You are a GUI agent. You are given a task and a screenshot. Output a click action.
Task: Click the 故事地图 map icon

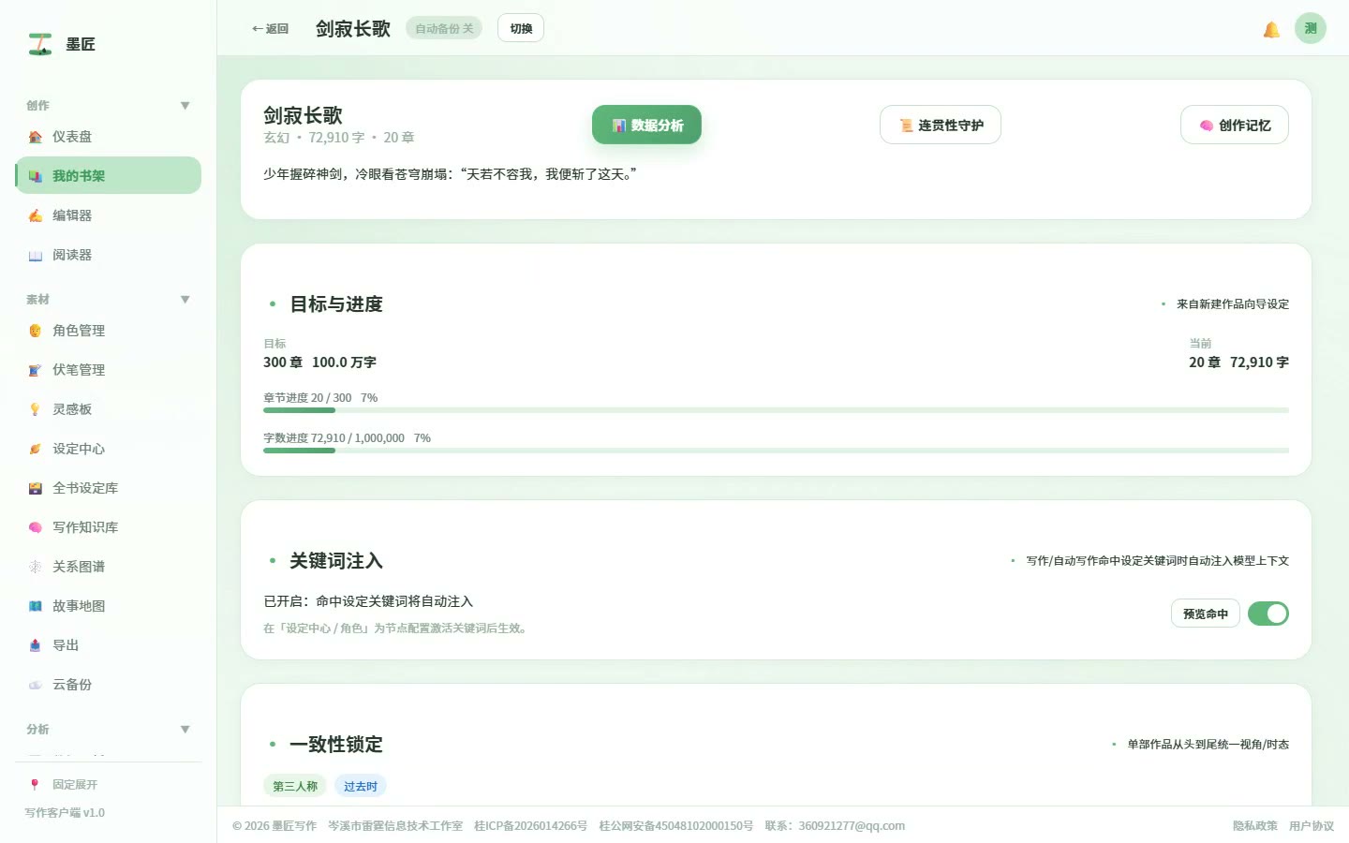click(36, 606)
